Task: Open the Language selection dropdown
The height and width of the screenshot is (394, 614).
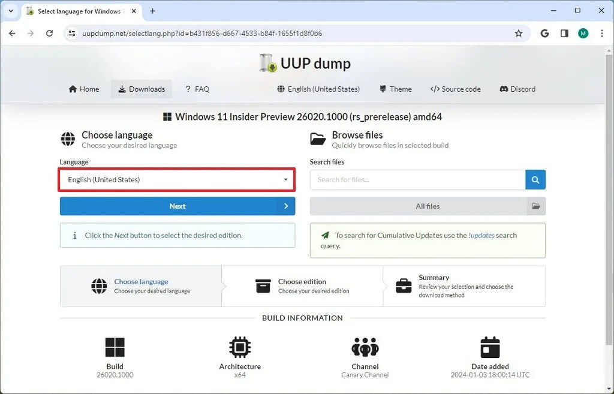Action: pyautogui.click(x=176, y=179)
